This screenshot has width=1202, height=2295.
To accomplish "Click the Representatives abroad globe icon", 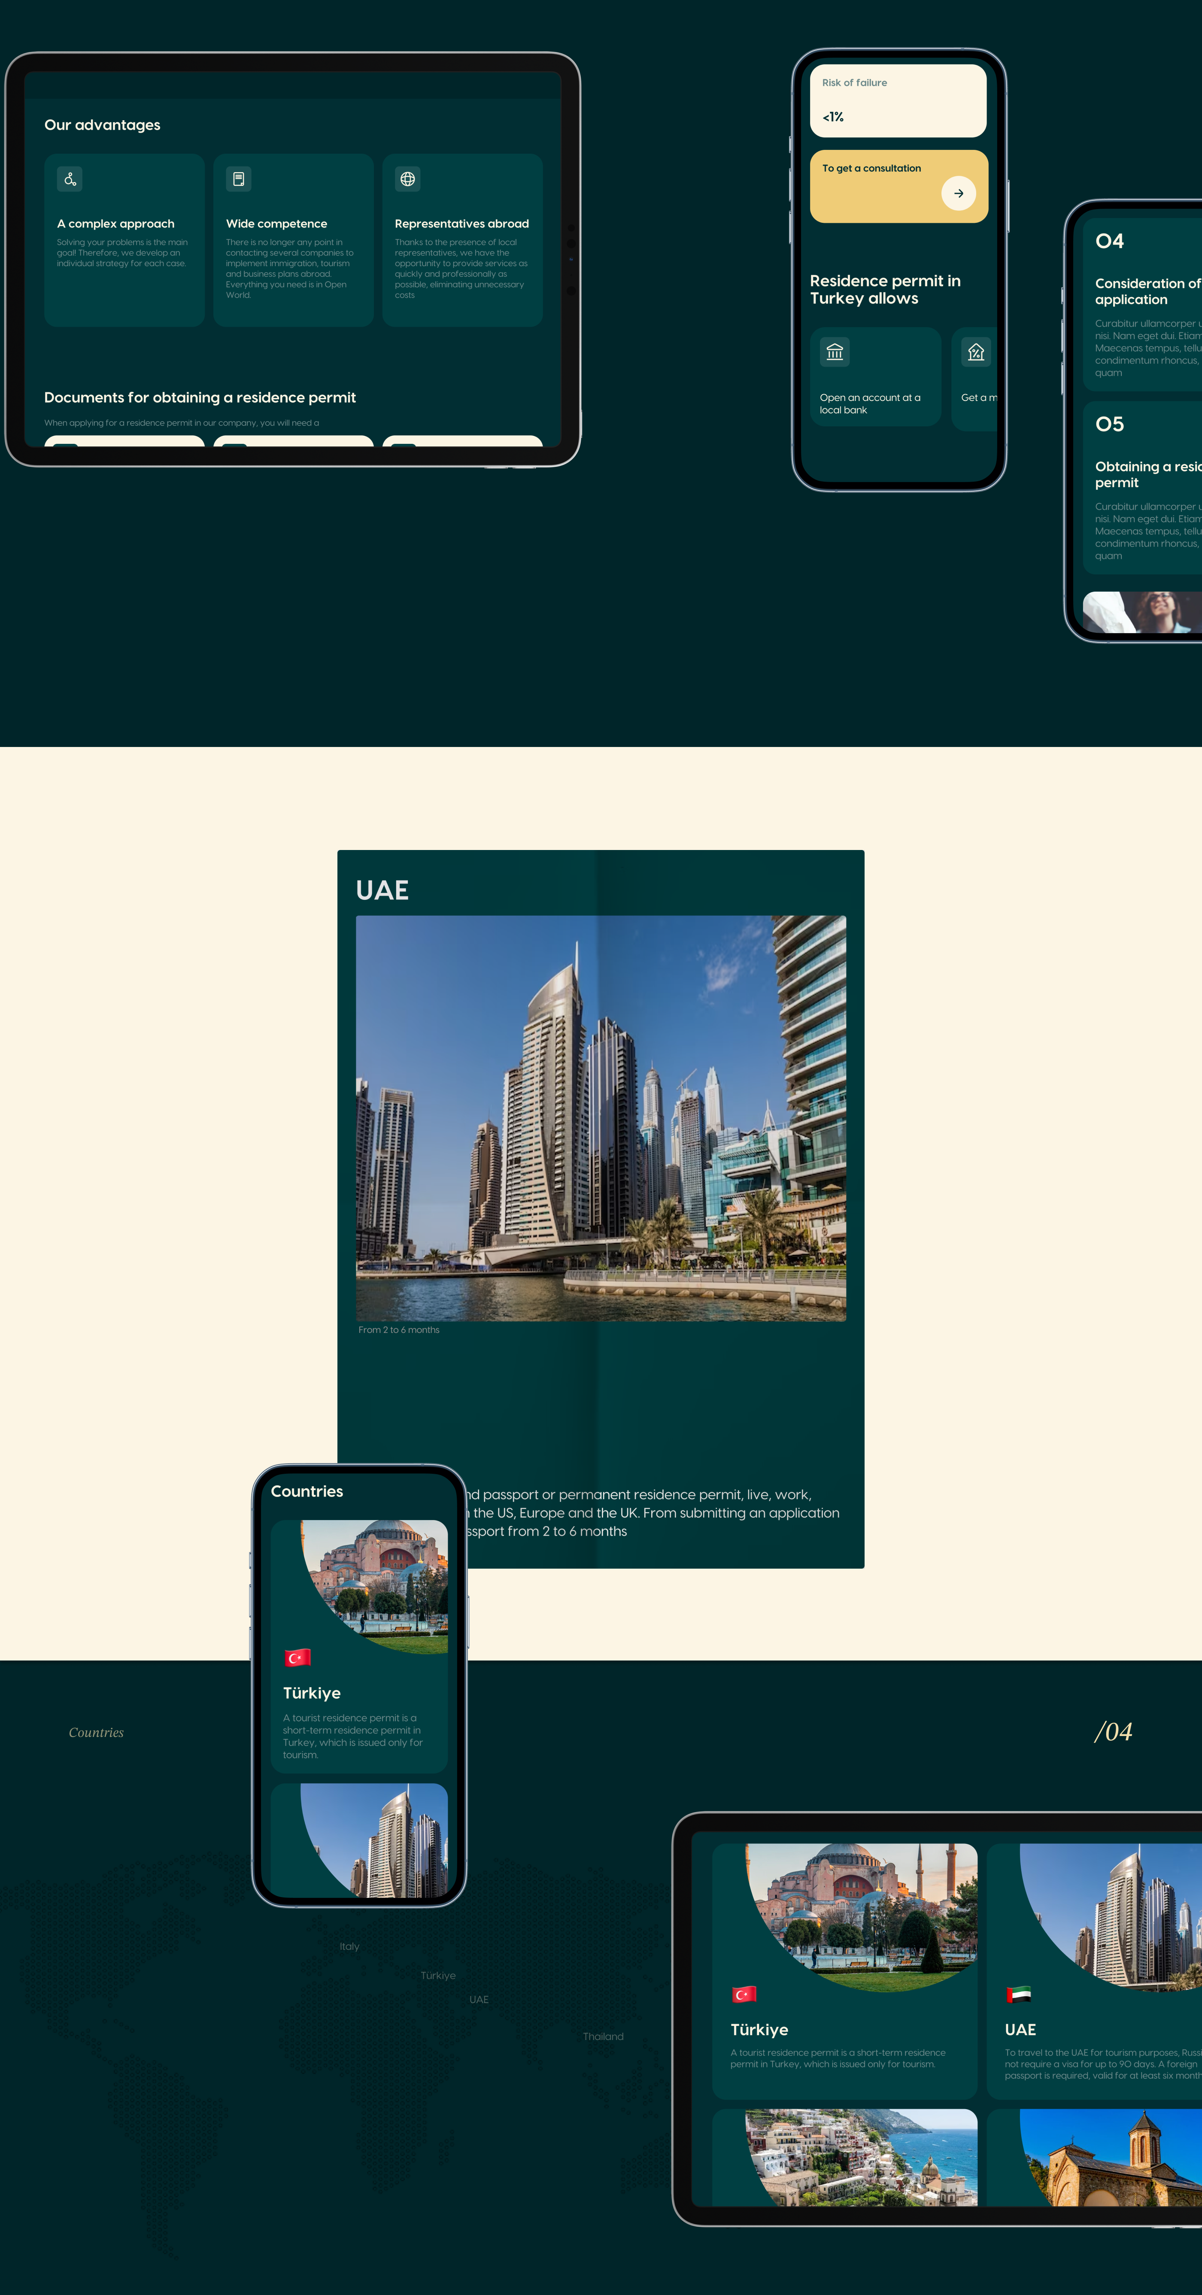I will [x=407, y=179].
